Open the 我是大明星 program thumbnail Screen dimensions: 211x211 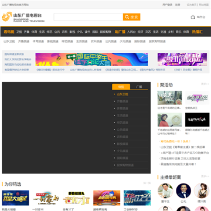point(15,198)
